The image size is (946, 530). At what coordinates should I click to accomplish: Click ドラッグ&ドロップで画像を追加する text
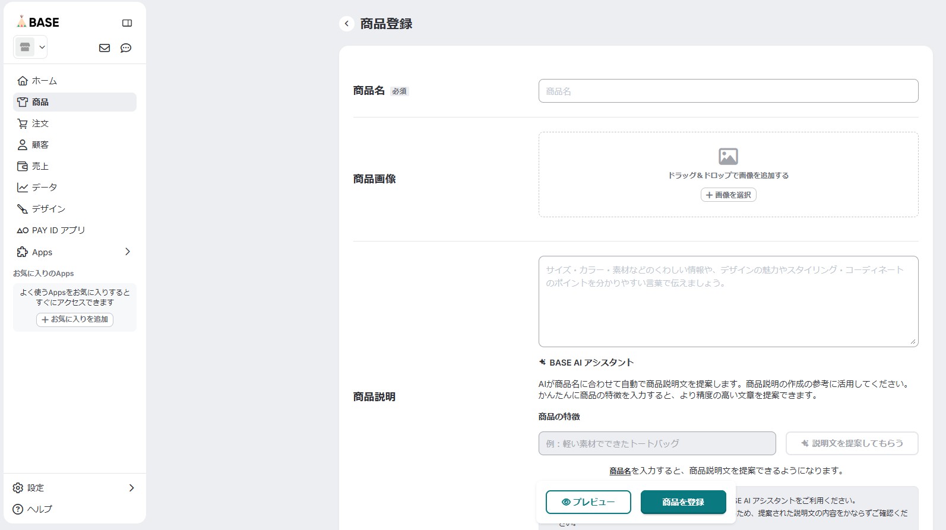pos(728,176)
